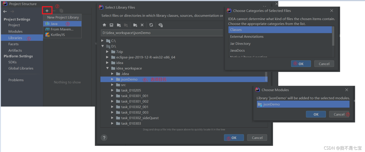
Task: Choose From Maven... library option
Action: coord(62,29)
